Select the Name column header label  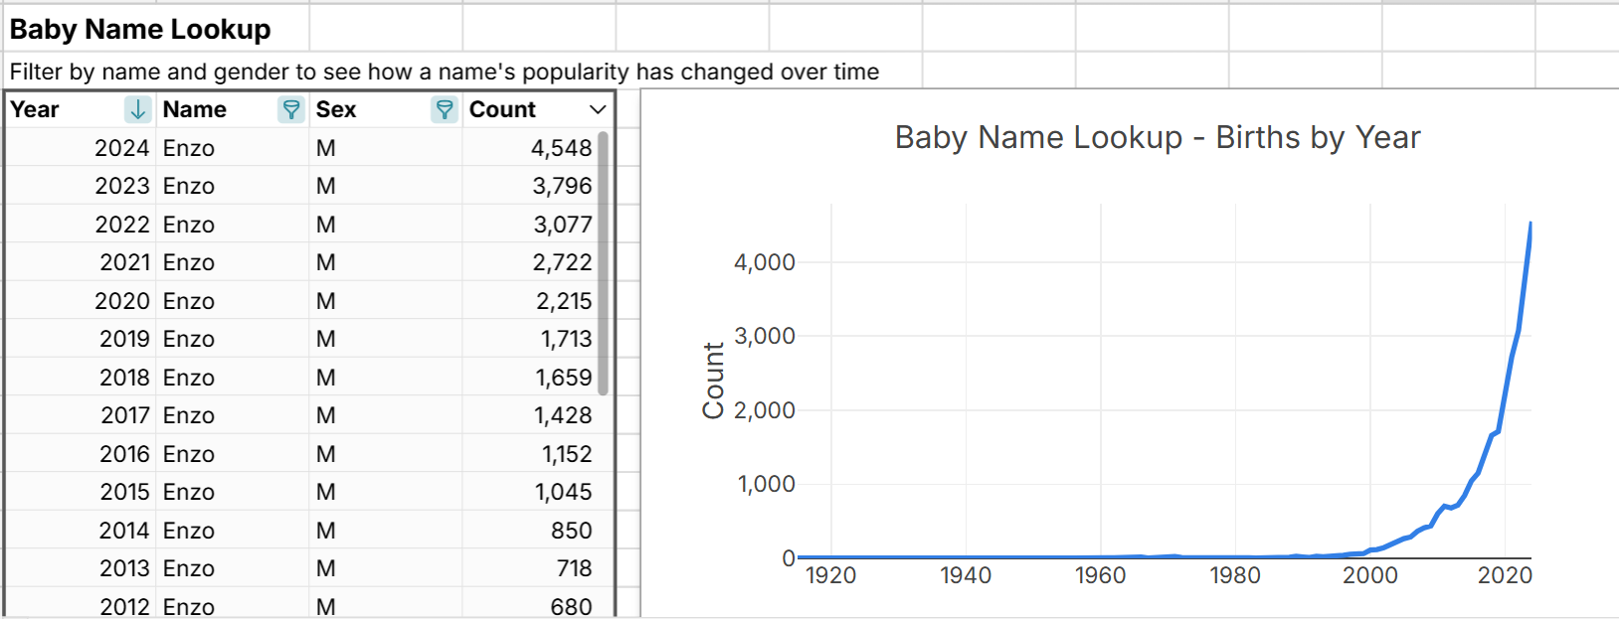pos(195,109)
